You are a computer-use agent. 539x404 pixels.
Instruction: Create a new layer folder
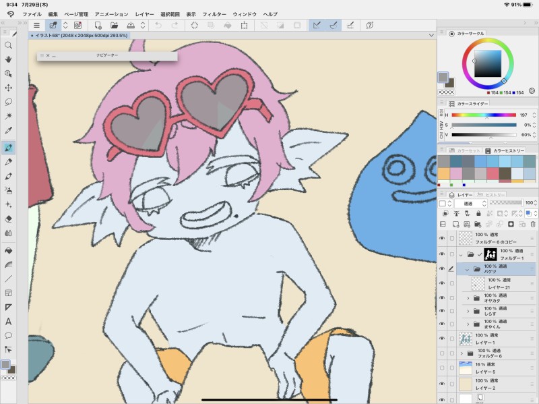(x=478, y=225)
